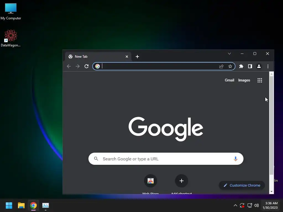Viewport: 283px width, 212px height.
Task: Start voice search with microphone icon
Action: coord(235,159)
